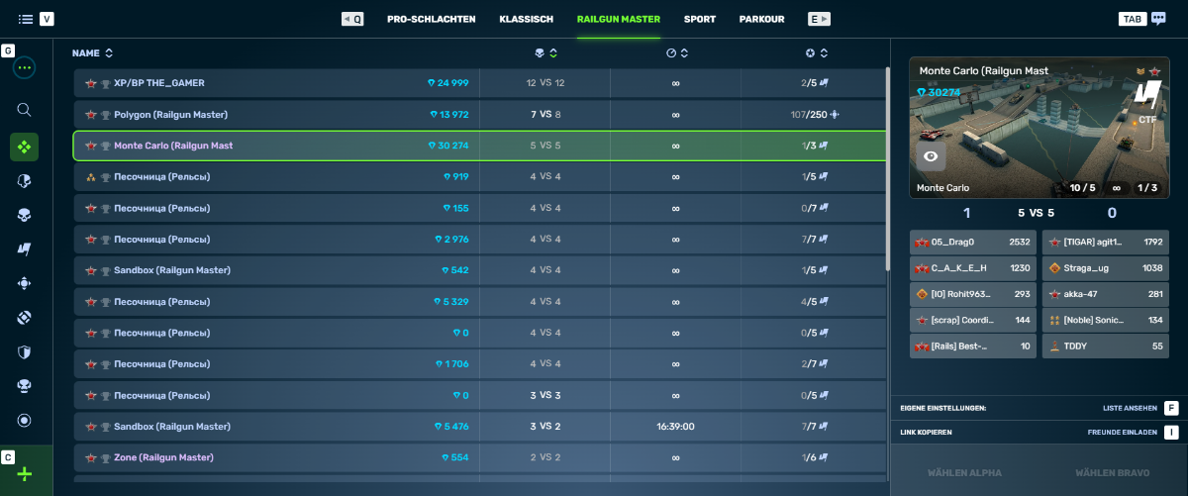Click the green plus create battle button
The height and width of the screenshot is (496, 1188).
[25, 474]
